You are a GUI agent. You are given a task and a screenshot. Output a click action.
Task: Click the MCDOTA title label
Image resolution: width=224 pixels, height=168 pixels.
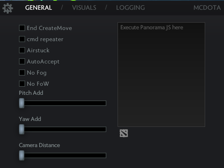click(207, 8)
